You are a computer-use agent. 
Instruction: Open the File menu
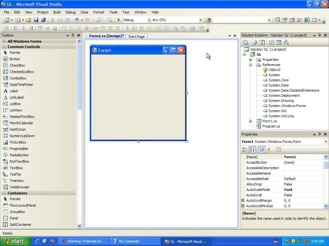coord(6,12)
